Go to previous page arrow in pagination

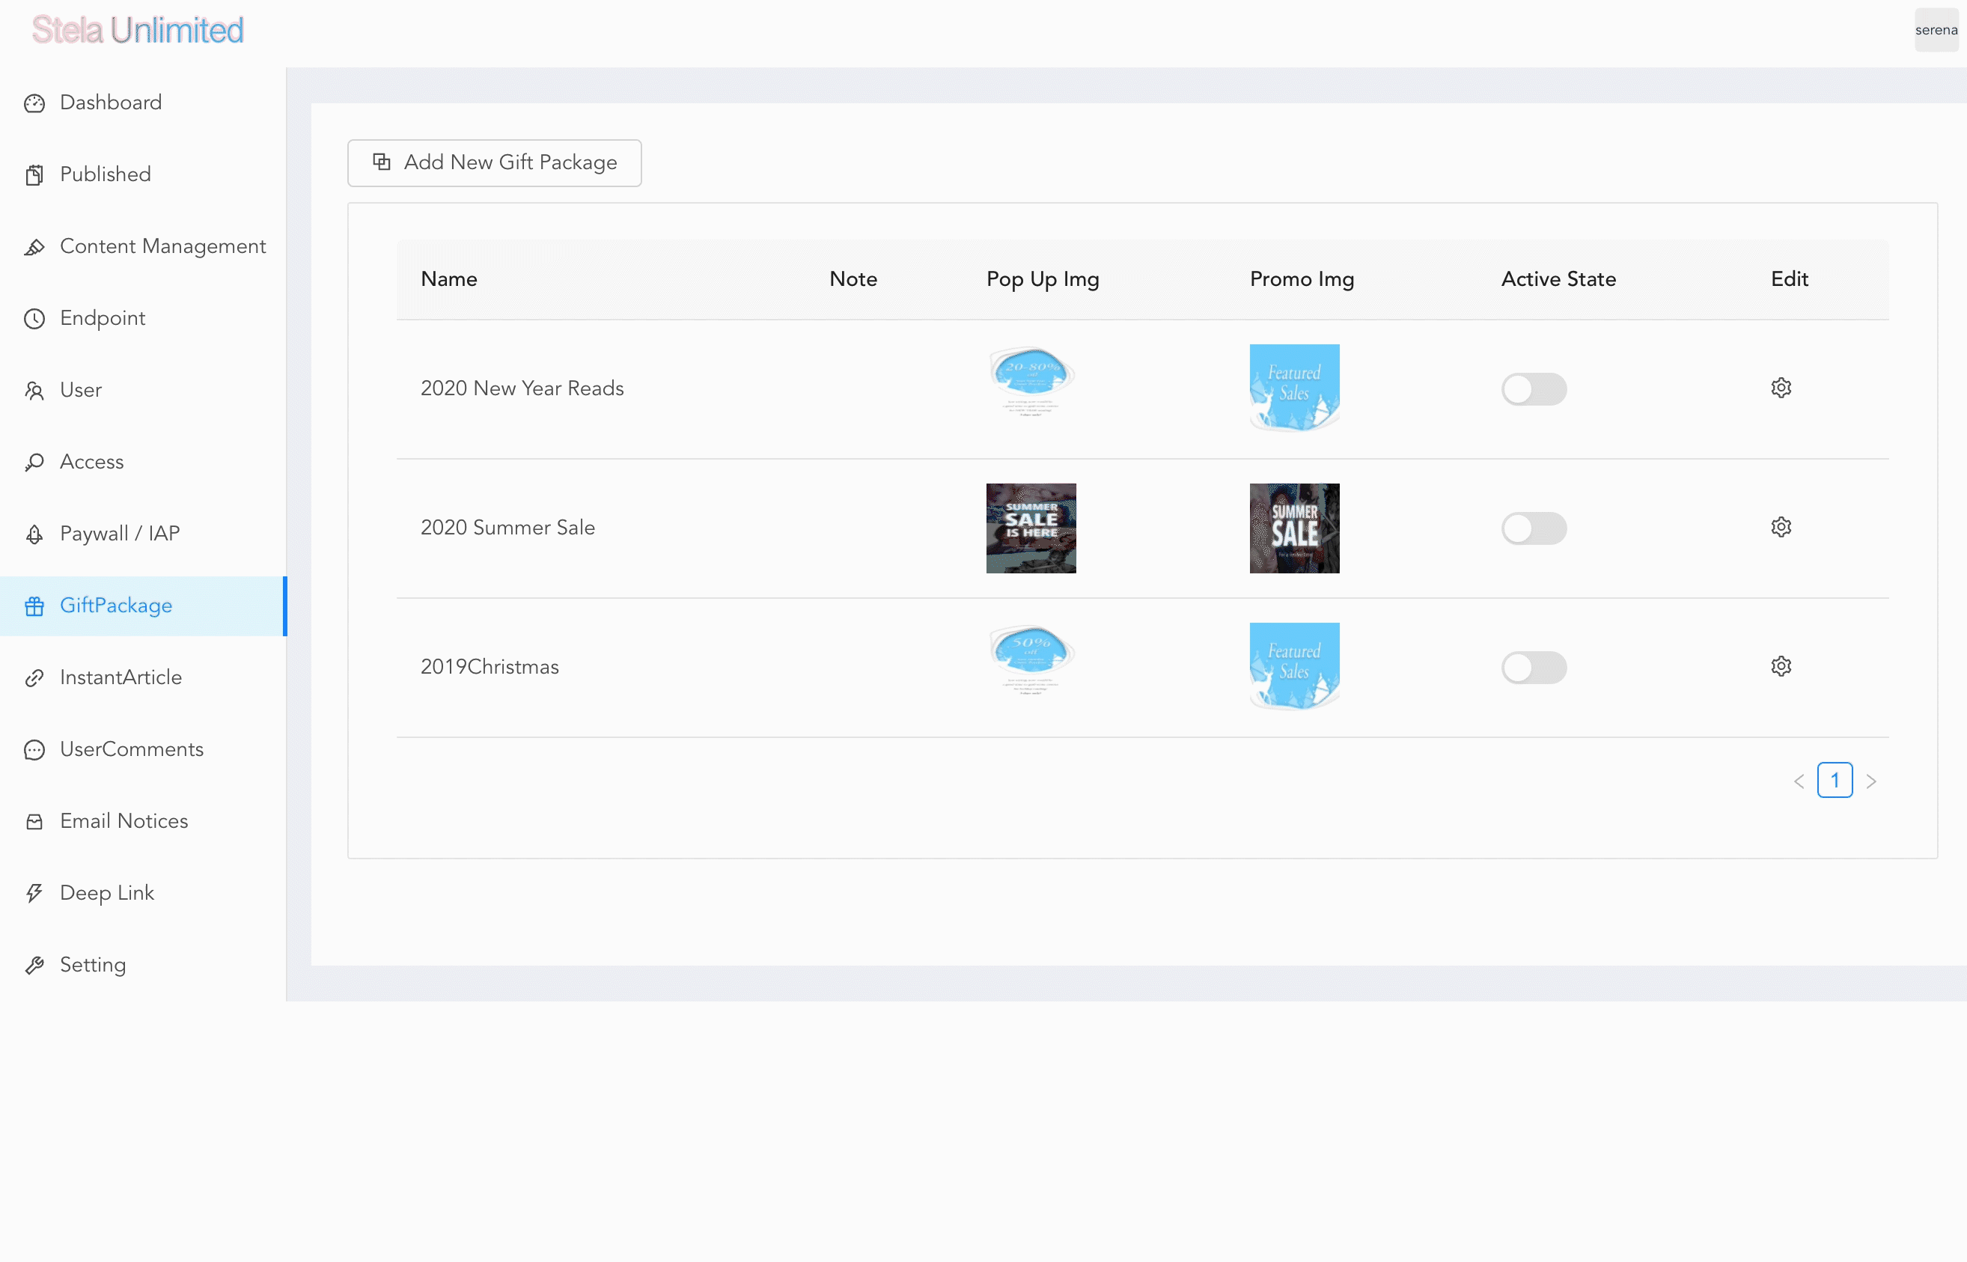click(x=1799, y=781)
